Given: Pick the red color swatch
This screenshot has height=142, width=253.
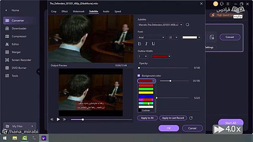Looking at the screenshot, I should tap(146, 85).
